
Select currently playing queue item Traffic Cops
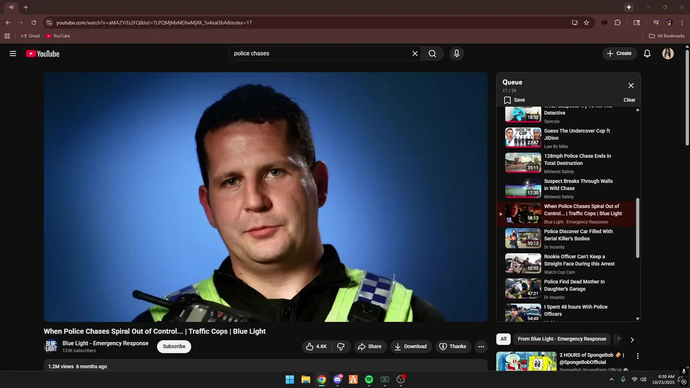(565, 213)
